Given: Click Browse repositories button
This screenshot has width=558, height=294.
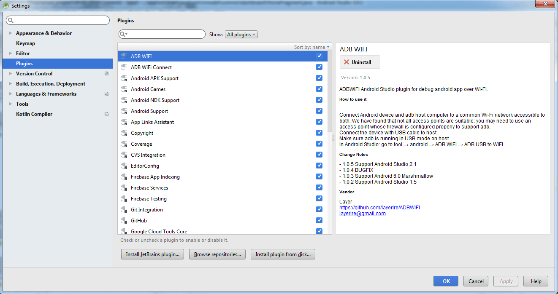Looking at the screenshot, I should [x=217, y=254].
